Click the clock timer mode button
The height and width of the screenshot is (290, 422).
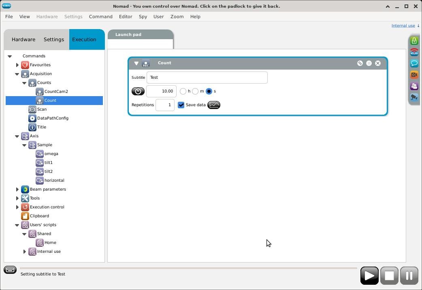click(x=138, y=91)
